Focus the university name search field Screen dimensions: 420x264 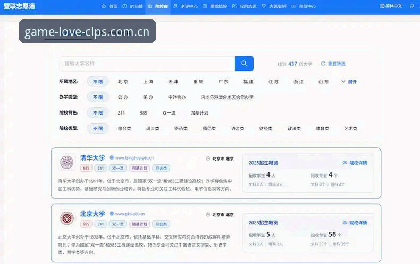(x=147, y=64)
